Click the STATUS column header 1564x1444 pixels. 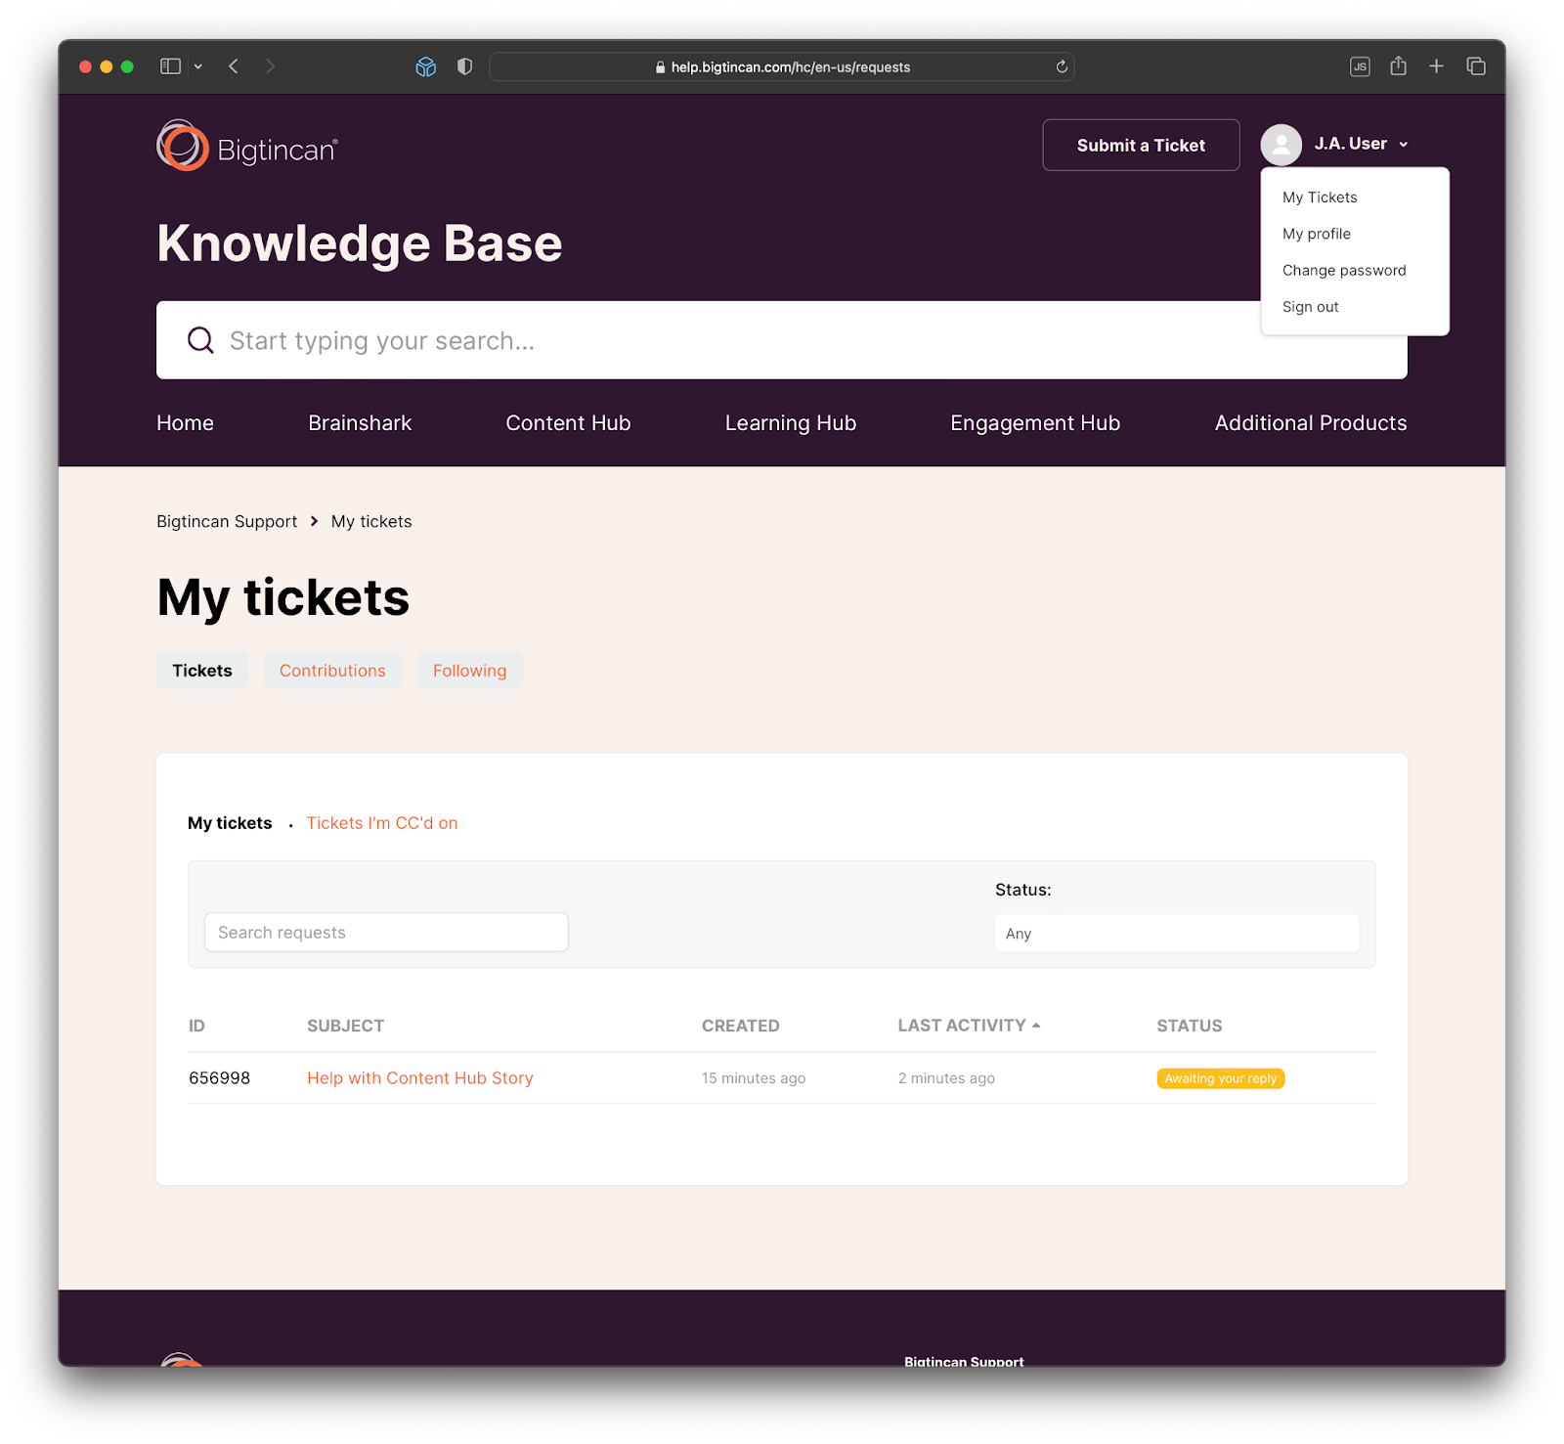(1189, 1026)
